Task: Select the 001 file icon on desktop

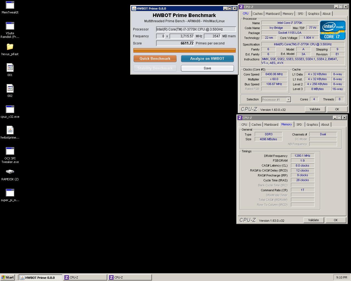Action: coord(10,70)
